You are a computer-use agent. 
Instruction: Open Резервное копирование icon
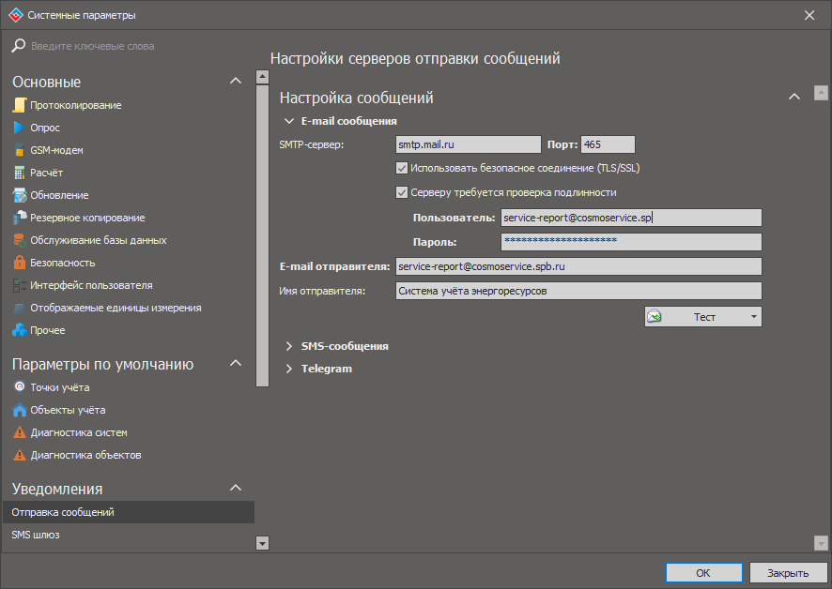(x=20, y=218)
